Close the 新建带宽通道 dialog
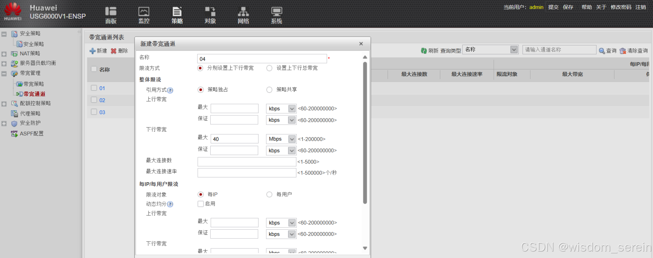 point(361,44)
